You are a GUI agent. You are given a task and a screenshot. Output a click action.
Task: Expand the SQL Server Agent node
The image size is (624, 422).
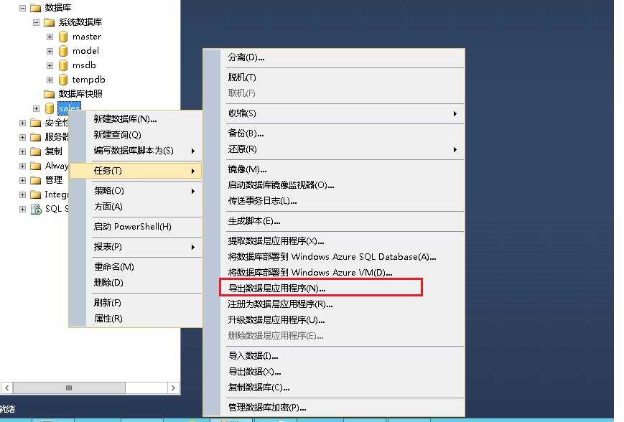tap(23, 209)
